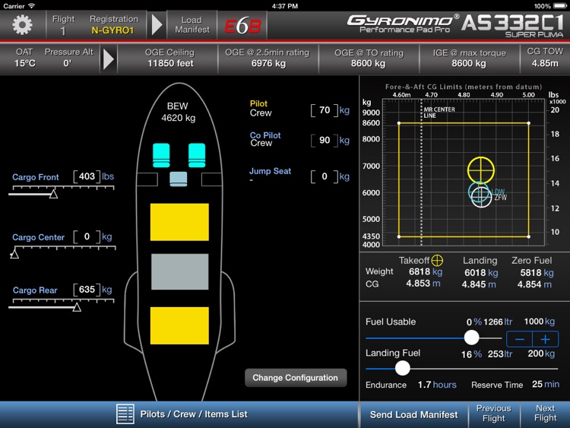Image resolution: width=570 pixels, height=428 pixels.
Task: Tap the Endurance 1.7 hours value
Action: point(437,385)
